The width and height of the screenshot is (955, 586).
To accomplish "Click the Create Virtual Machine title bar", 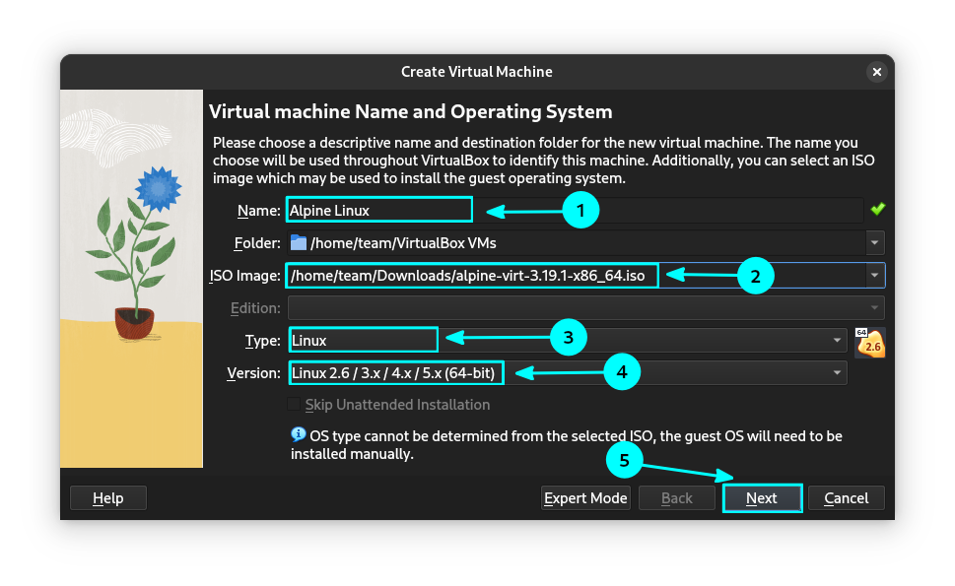I will 476,72.
